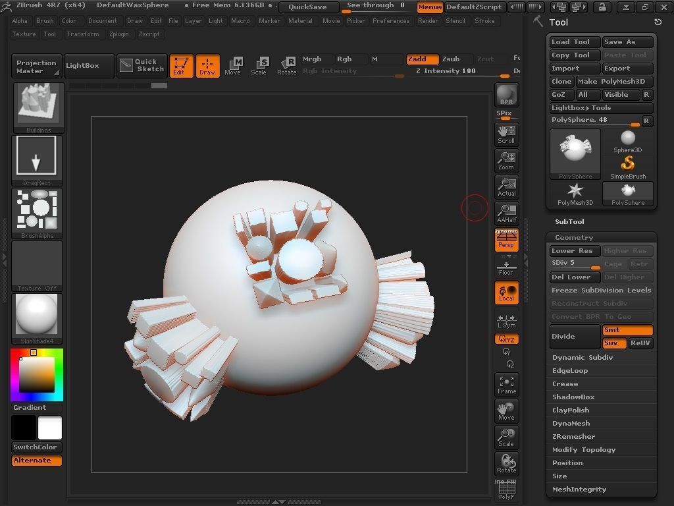Open the Quick Sketch tool

pos(142,65)
